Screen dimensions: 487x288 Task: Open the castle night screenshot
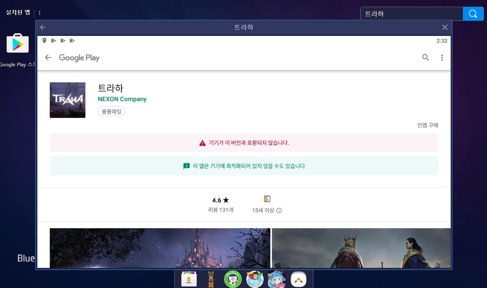160,248
